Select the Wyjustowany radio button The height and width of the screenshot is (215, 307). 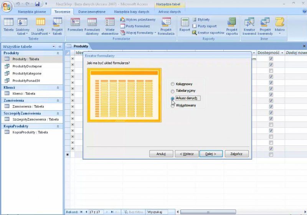pos(173,106)
